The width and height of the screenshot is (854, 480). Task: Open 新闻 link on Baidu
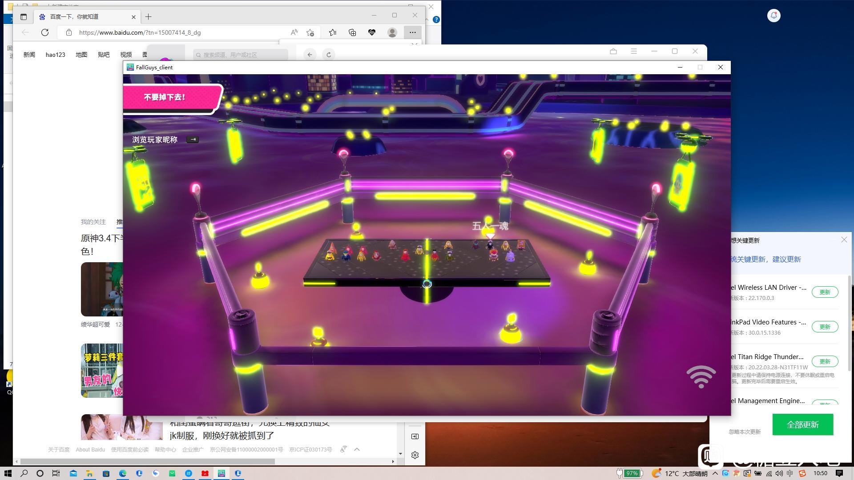click(29, 55)
